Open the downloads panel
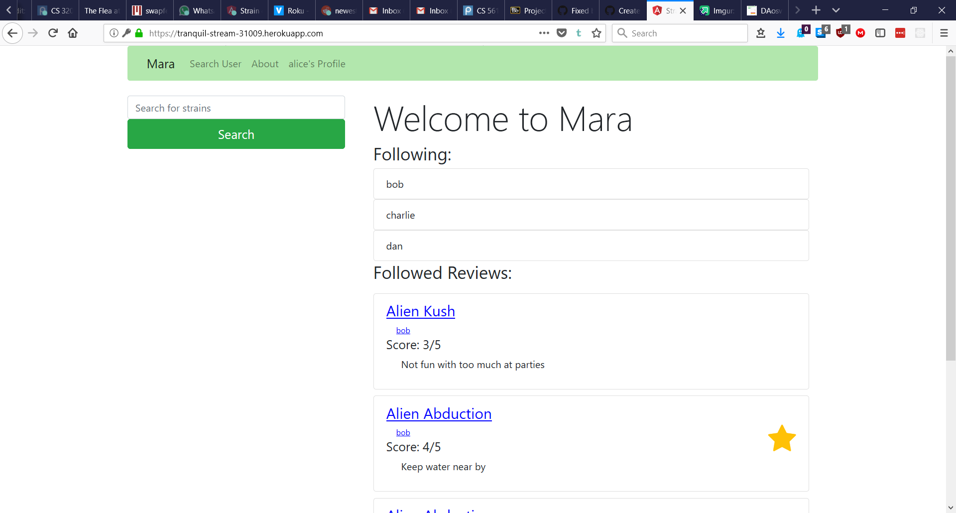 point(781,33)
